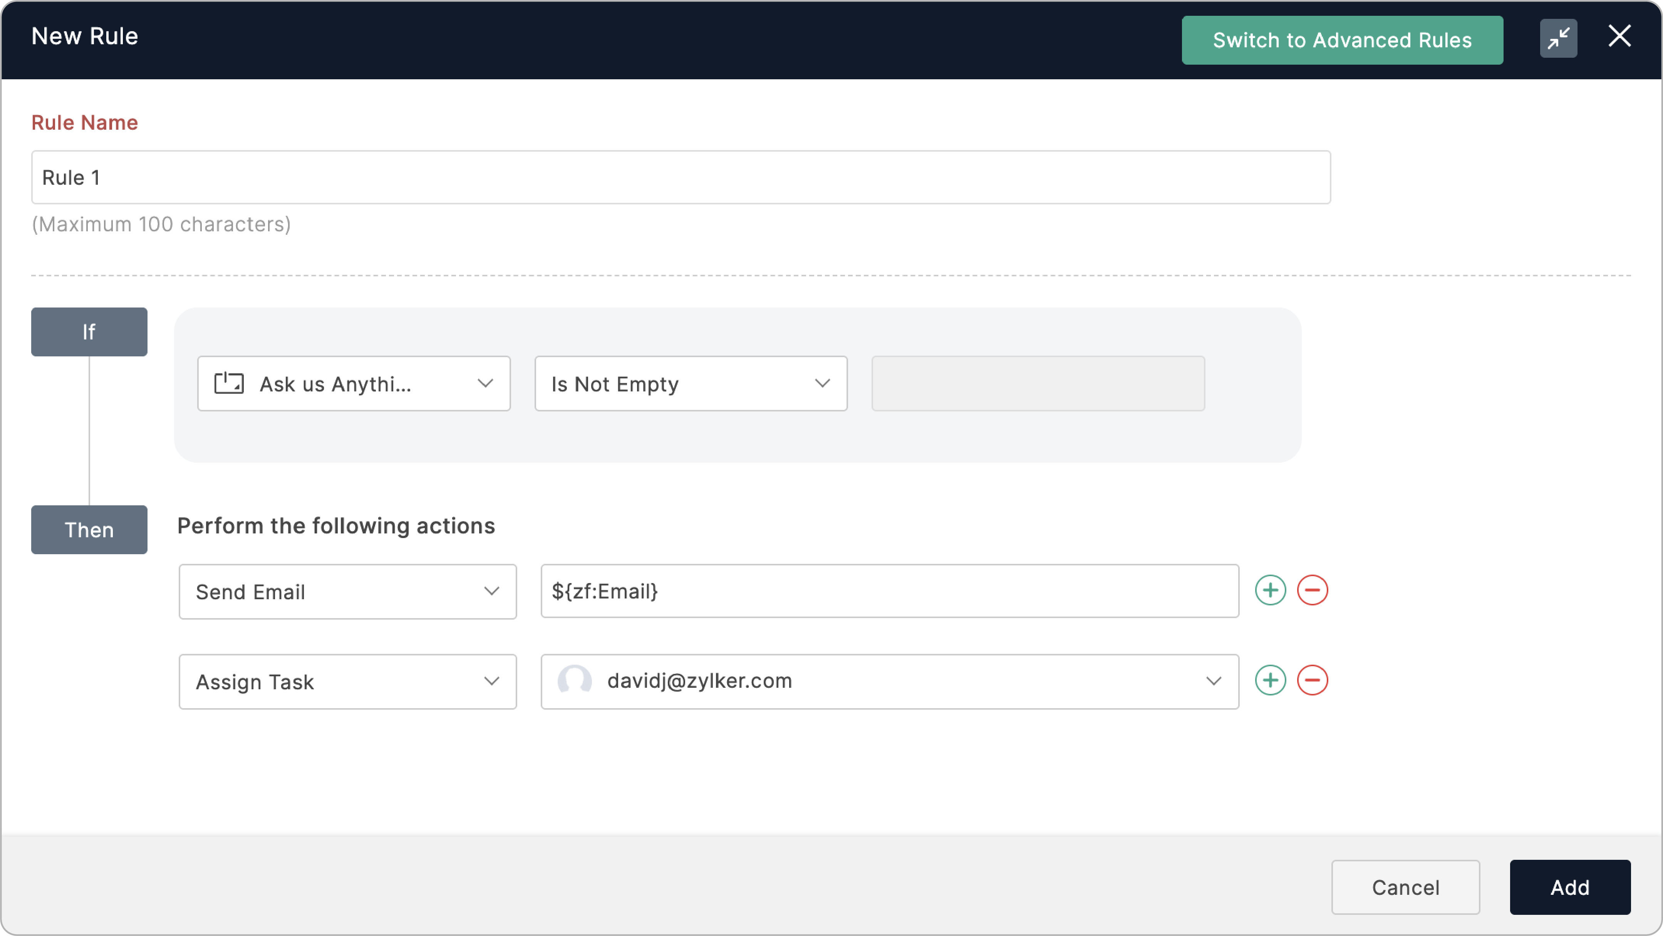
Task: Click davidj@zylker.com user avatar icon
Action: tap(574, 680)
